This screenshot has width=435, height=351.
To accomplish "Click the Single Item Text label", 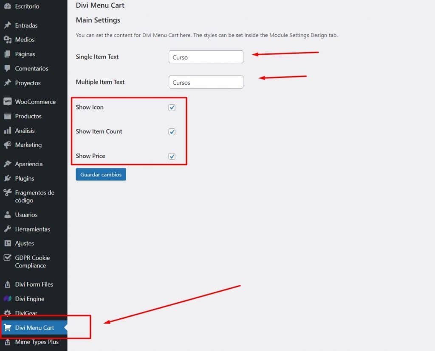I will pyautogui.click(x=97, y=57).
